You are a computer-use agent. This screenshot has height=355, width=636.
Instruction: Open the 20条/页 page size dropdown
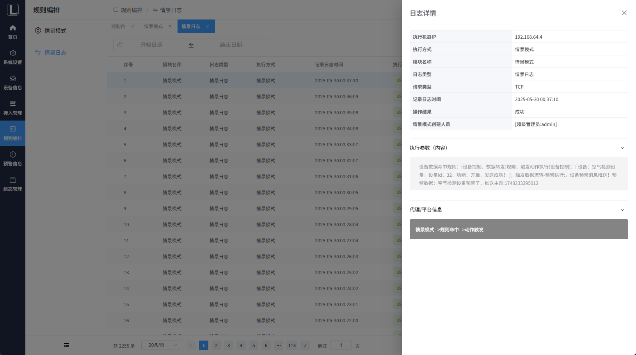tap(163, 345)
